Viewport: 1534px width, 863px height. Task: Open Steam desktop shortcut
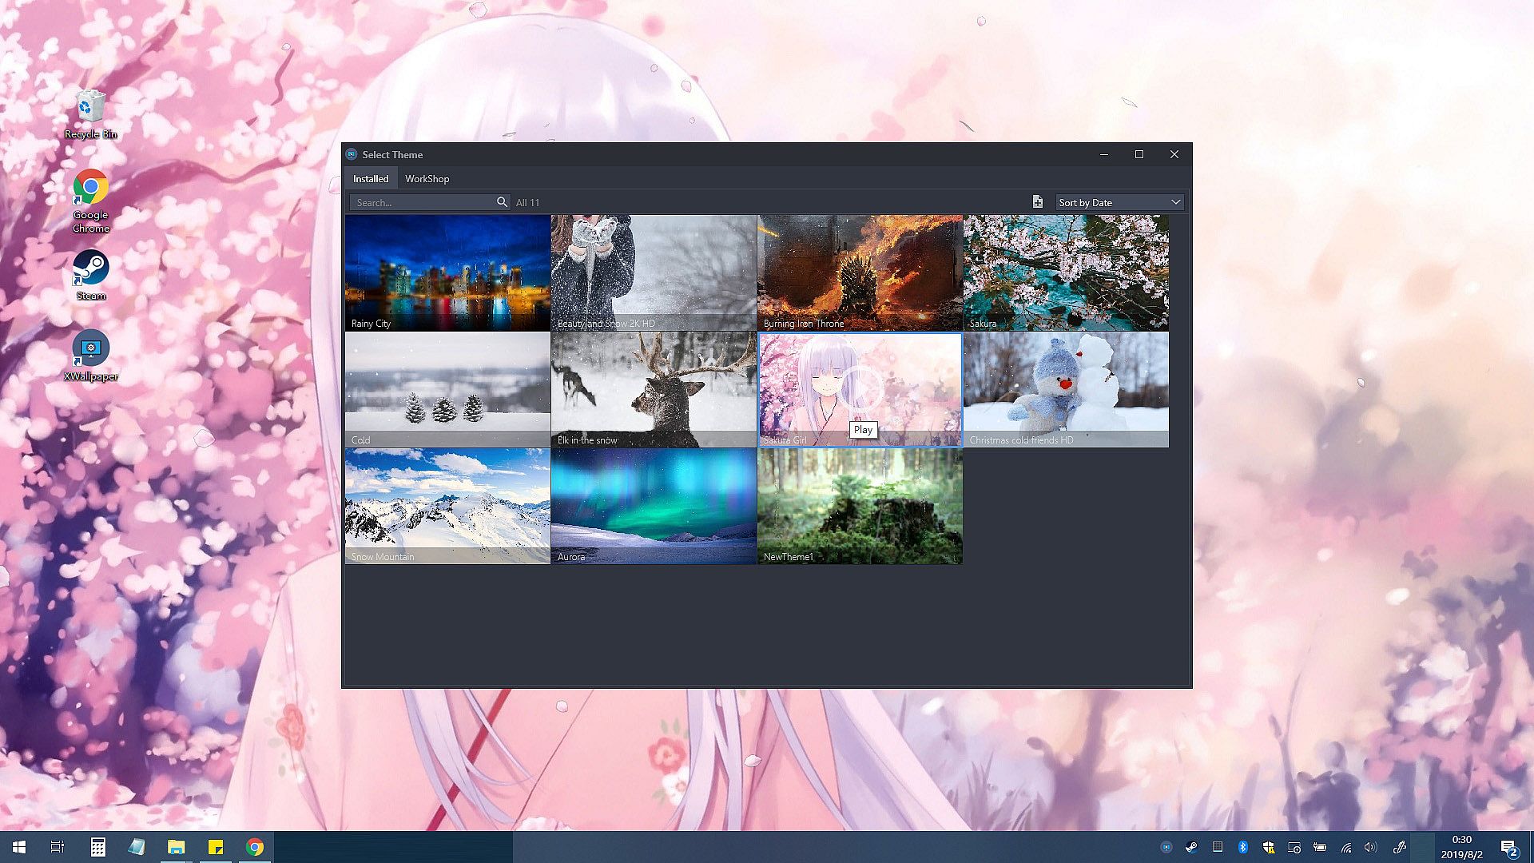click(90, 274)
